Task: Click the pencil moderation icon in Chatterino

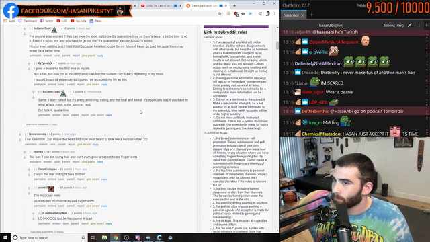Action: pos(410,26)
